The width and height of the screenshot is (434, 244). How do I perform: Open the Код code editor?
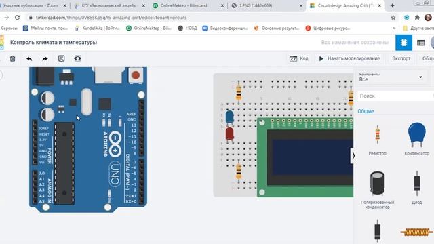click(x=298, y=58)
